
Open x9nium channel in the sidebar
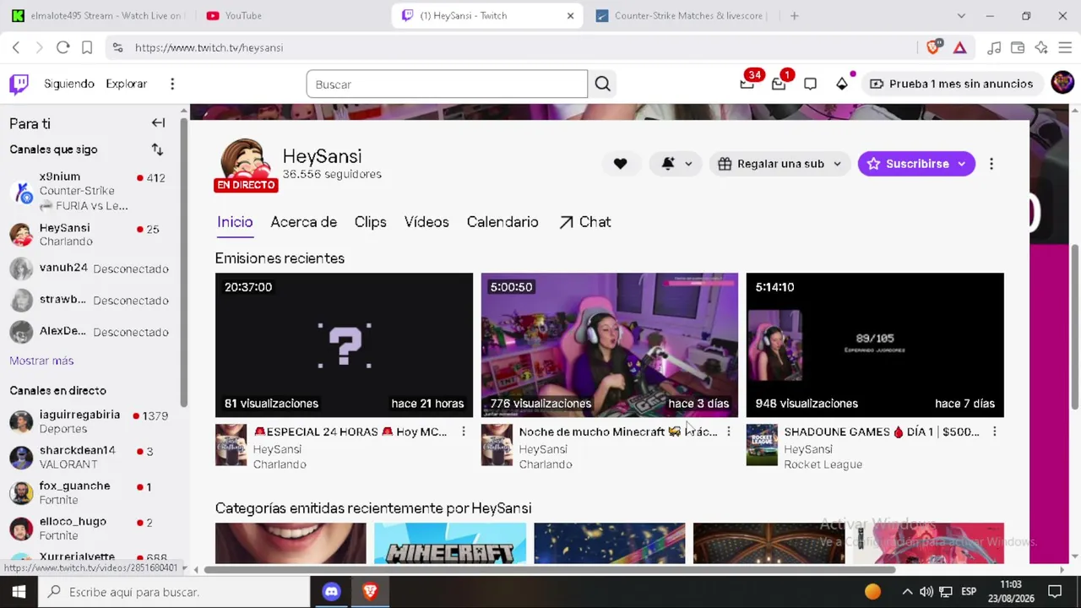(90, 191)
